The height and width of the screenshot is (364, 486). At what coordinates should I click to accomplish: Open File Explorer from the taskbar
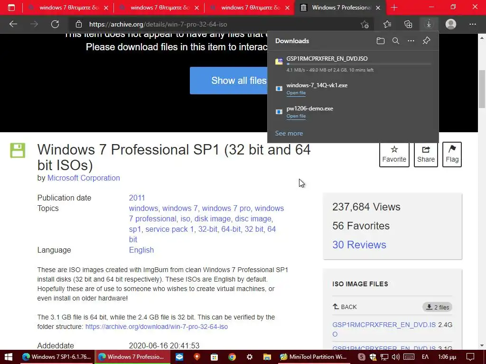(267, 357)
